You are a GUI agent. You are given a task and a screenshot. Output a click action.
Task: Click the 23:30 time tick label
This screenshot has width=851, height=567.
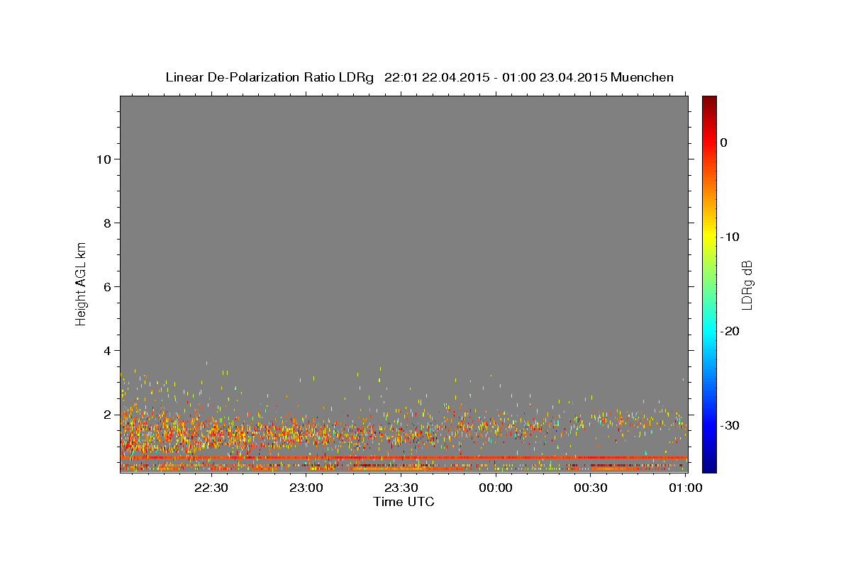(401, 488)
